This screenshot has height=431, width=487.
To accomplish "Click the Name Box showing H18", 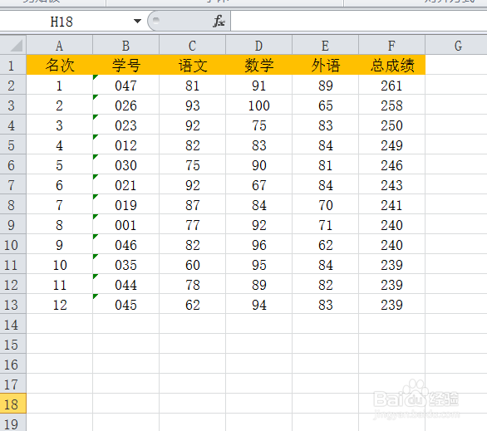I will click(62, 22).
